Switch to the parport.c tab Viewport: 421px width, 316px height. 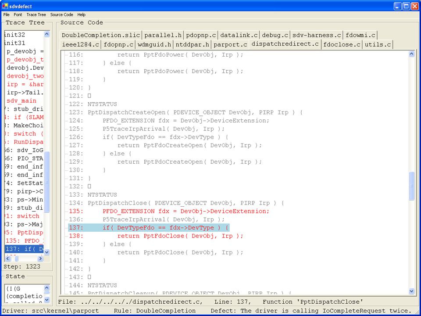coord(230,45)
